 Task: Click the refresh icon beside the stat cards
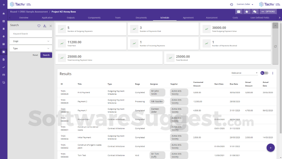(275, 46)
